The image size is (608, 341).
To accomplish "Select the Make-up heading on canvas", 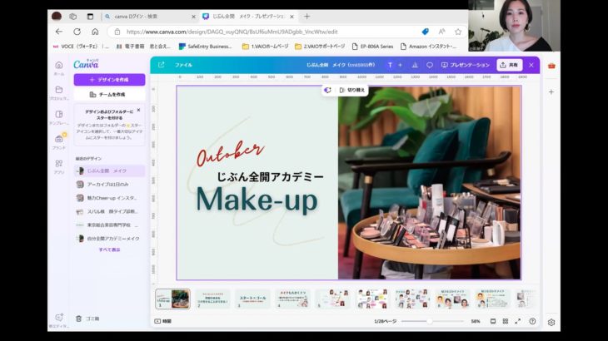I will point(257,200).
